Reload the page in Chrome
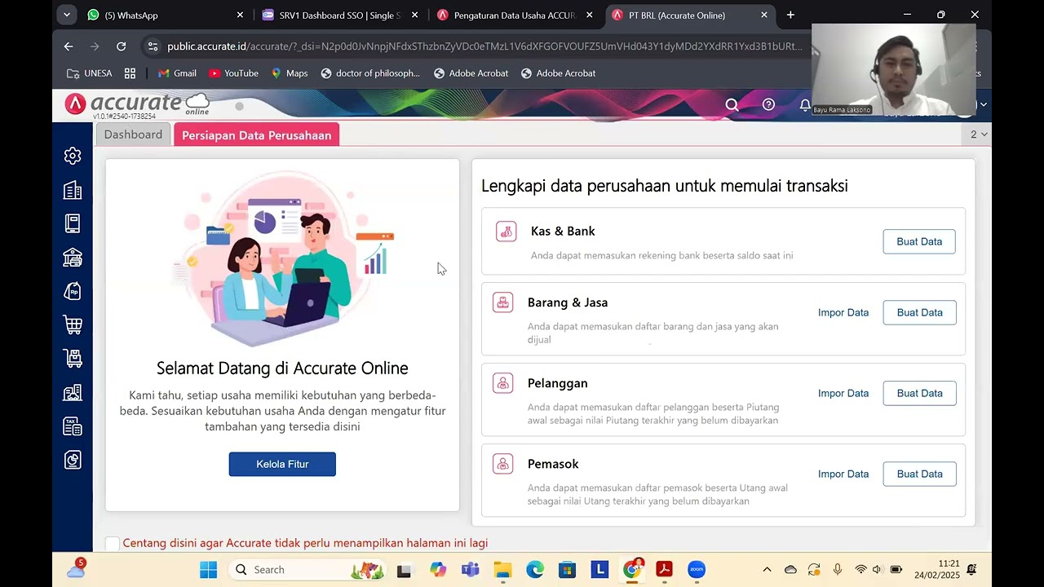Image resolution: width=1044 pixels, height=587 pixels. 122,46
